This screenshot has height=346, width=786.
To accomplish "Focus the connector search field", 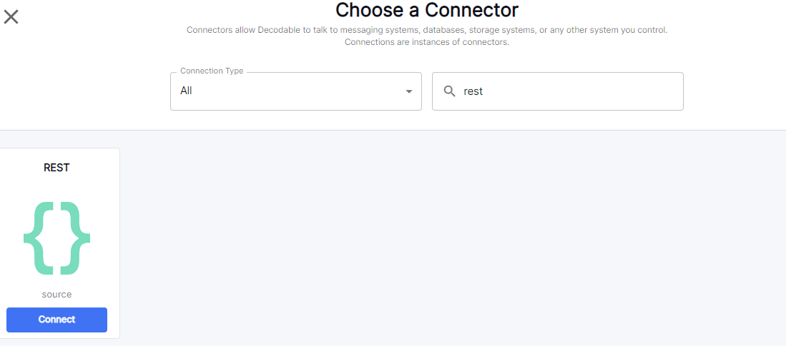I will coord(565,91).
